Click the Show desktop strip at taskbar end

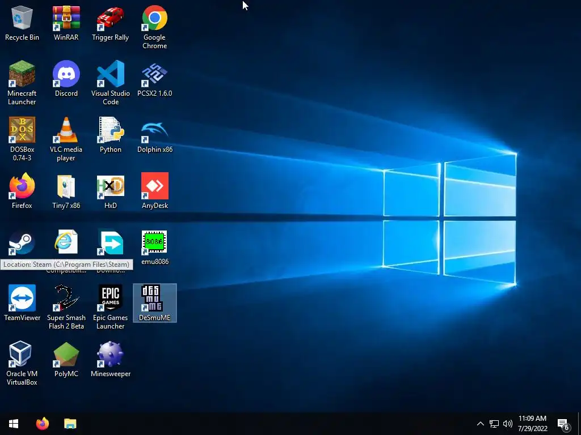click(579, 424)
